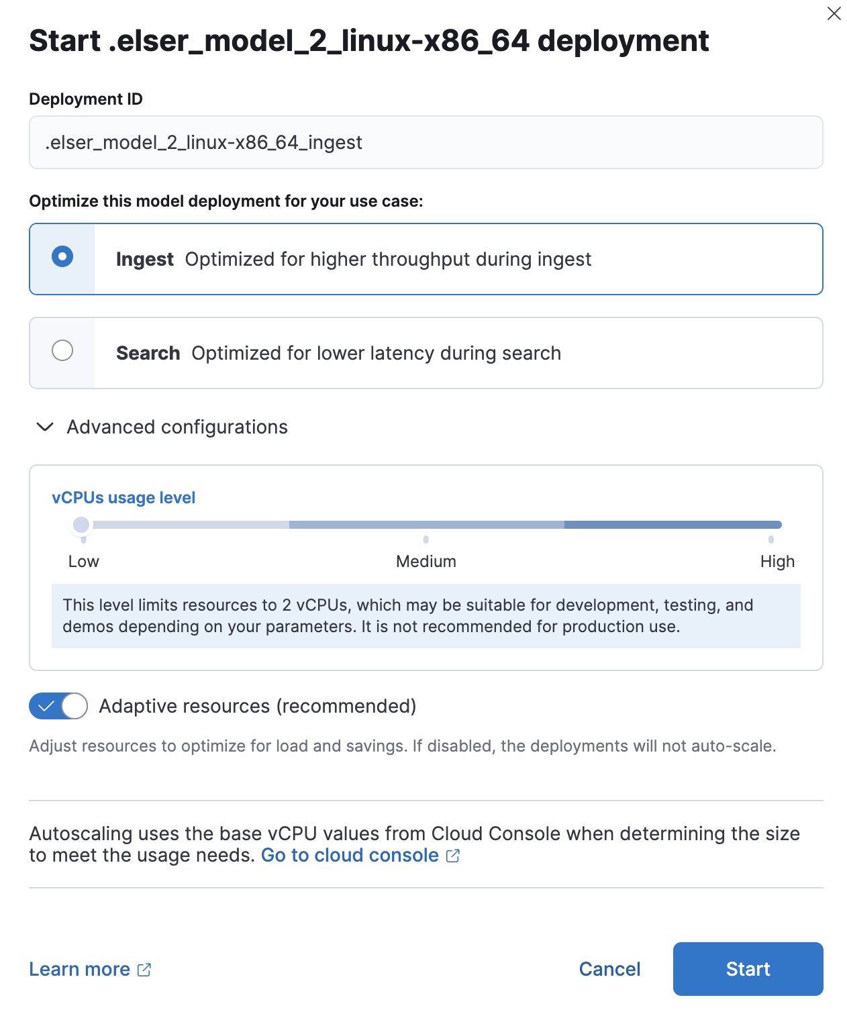Screen dimensions: 847x1020
Task: Click the Low label under the slider
Action: point(83,562)
